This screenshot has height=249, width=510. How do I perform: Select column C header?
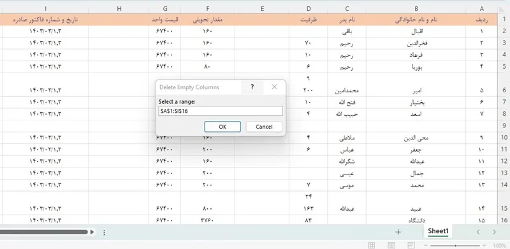point(347,9)
